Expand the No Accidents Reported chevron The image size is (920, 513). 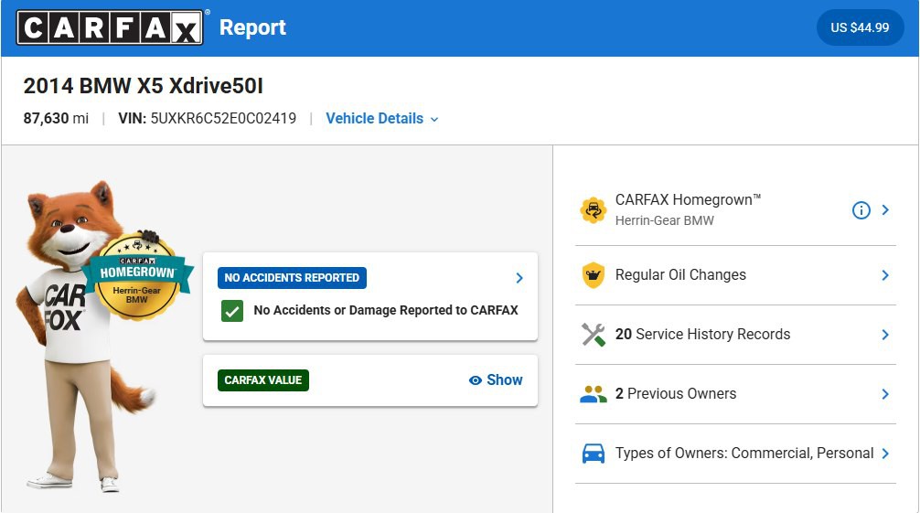(x=519, y=278)
